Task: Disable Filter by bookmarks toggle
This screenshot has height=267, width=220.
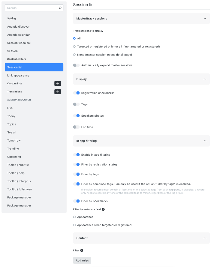Action: 76,201
